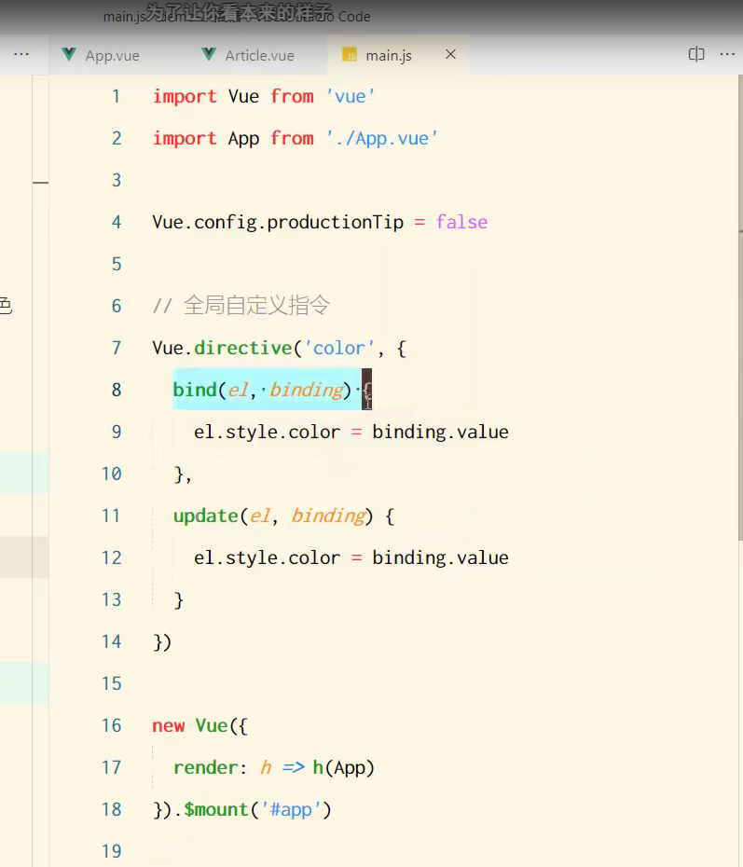Click the 'color' string argument
743x867 pixels.
(x=339, y=348)
